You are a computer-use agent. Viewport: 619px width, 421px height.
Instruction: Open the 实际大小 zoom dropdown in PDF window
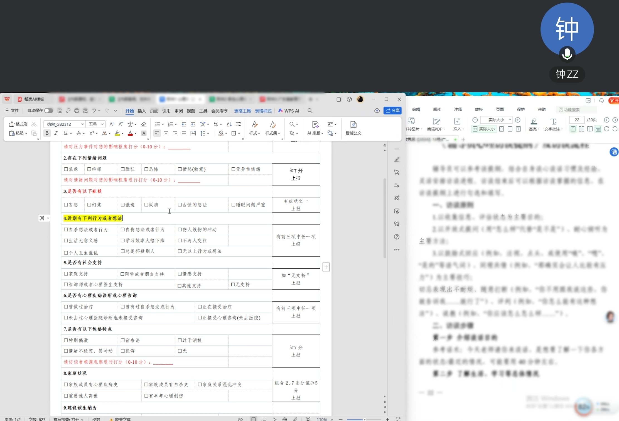pyautogui.click(x=510, y=120)
